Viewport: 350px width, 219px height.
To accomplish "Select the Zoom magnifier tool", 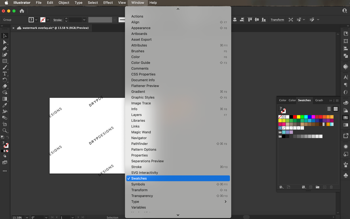I will (x=5, y=130).
